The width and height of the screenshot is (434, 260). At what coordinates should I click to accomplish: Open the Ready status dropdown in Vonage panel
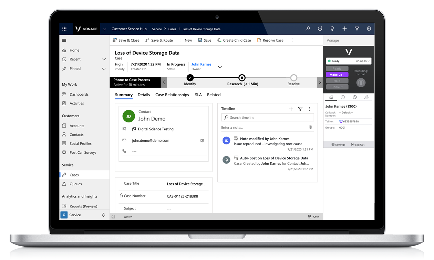coord(349,61)
